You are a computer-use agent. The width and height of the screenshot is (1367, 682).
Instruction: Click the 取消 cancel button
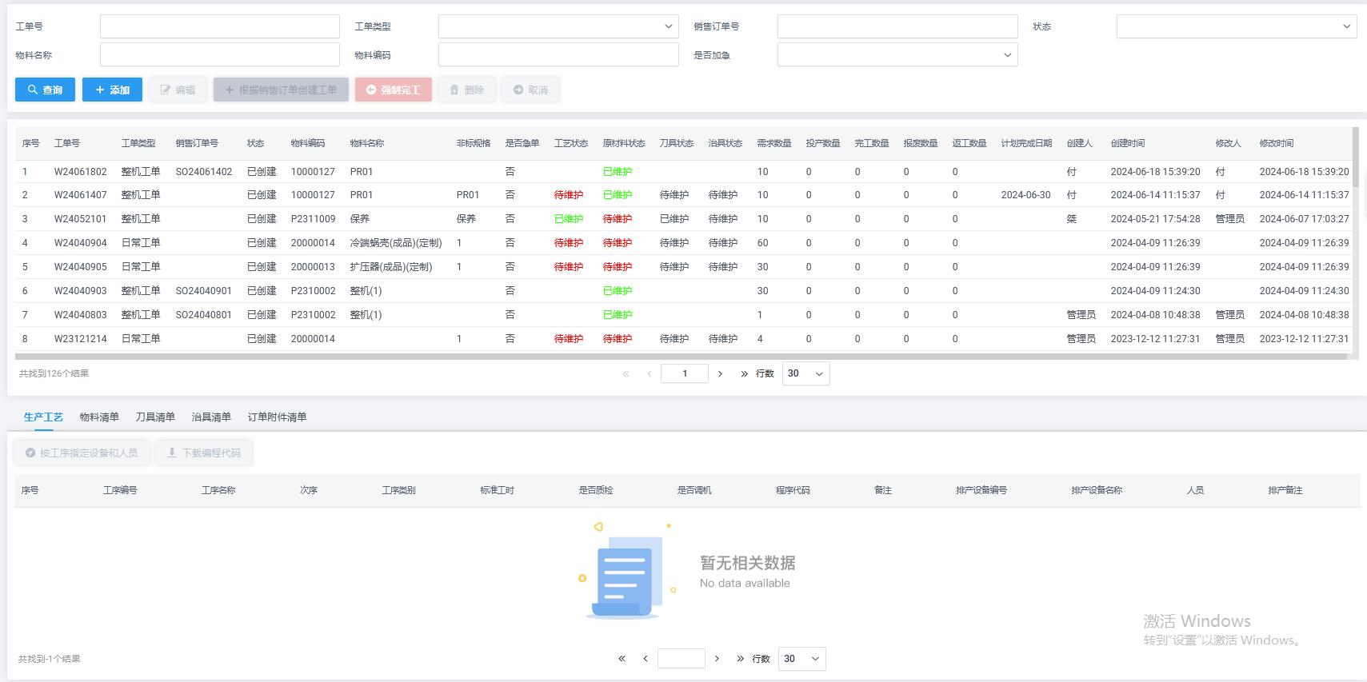(x=530, y=90)
